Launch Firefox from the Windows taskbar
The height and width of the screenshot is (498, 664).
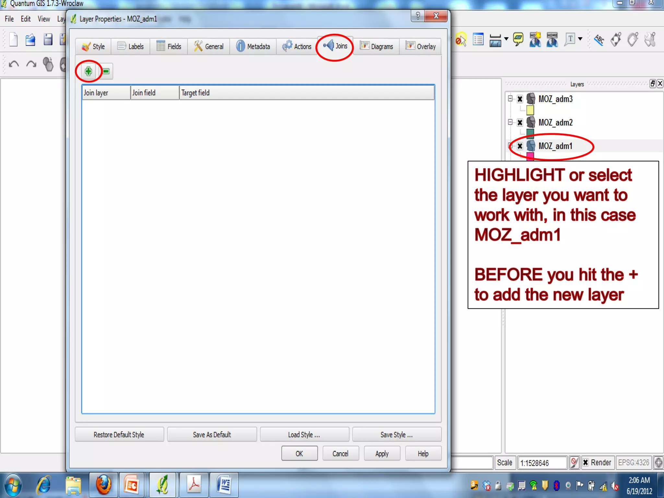tap(103, 485)
